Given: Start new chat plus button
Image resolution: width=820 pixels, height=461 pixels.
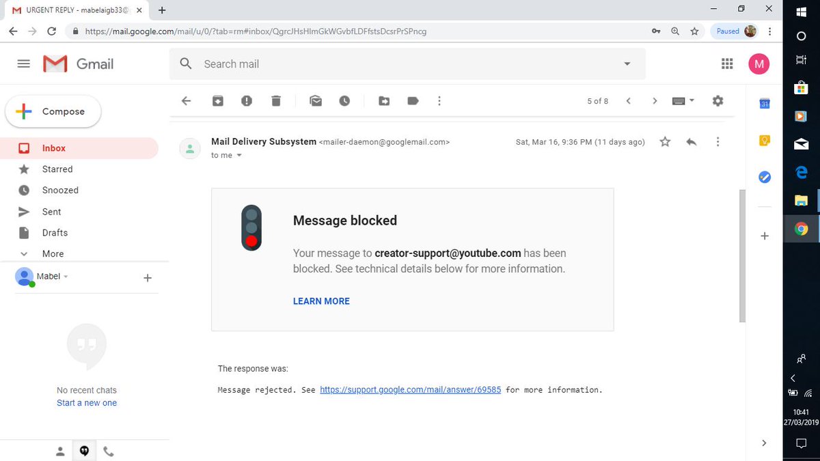Looking at the screenshot, I should click(147, 278).
